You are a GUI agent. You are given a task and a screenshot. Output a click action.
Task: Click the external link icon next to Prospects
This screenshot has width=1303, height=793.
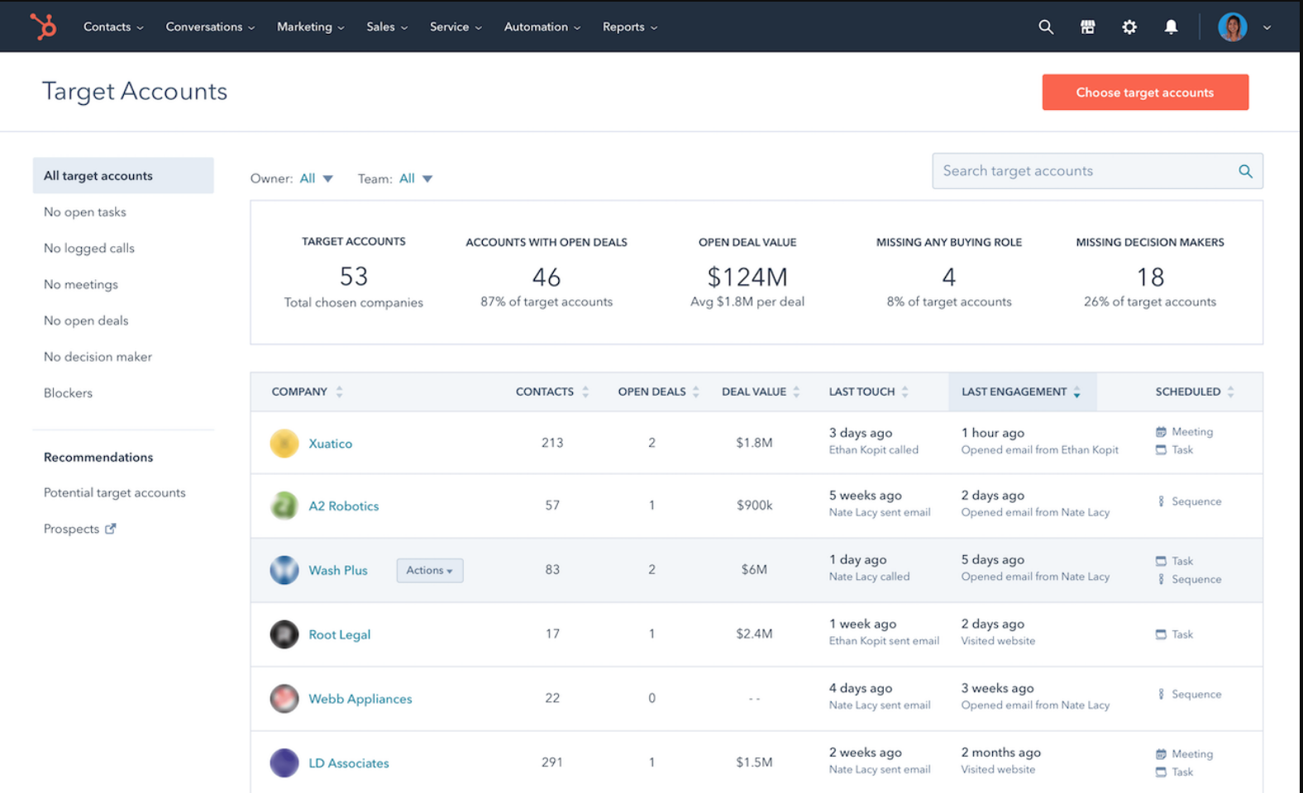point(111,529)
